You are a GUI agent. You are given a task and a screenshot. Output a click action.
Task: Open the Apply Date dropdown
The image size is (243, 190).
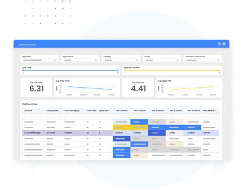39,60
